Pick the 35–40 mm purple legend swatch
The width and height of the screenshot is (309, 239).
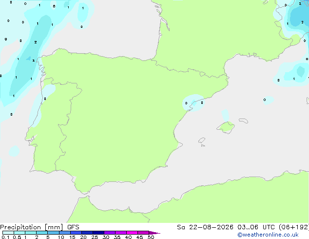(120, 233)
